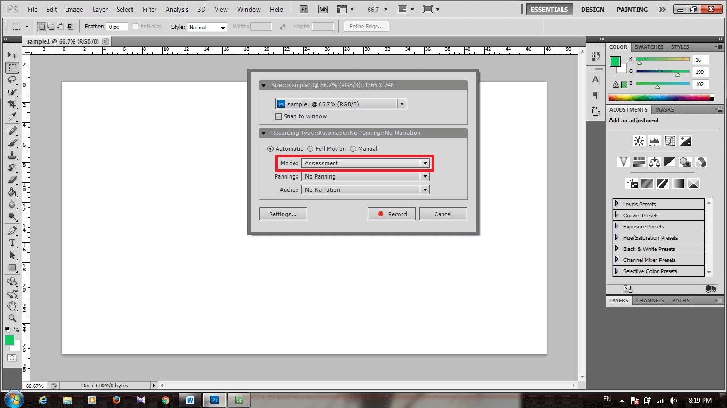Open the Filter menu

[x=150, y=10]
